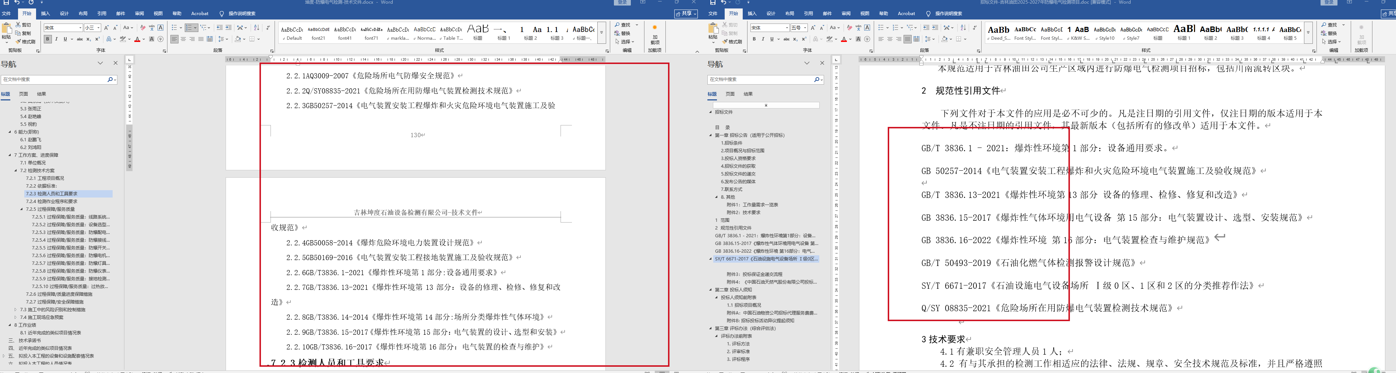Toggle Underline in the left Word window
The image size is (1396, 373).
65,39
